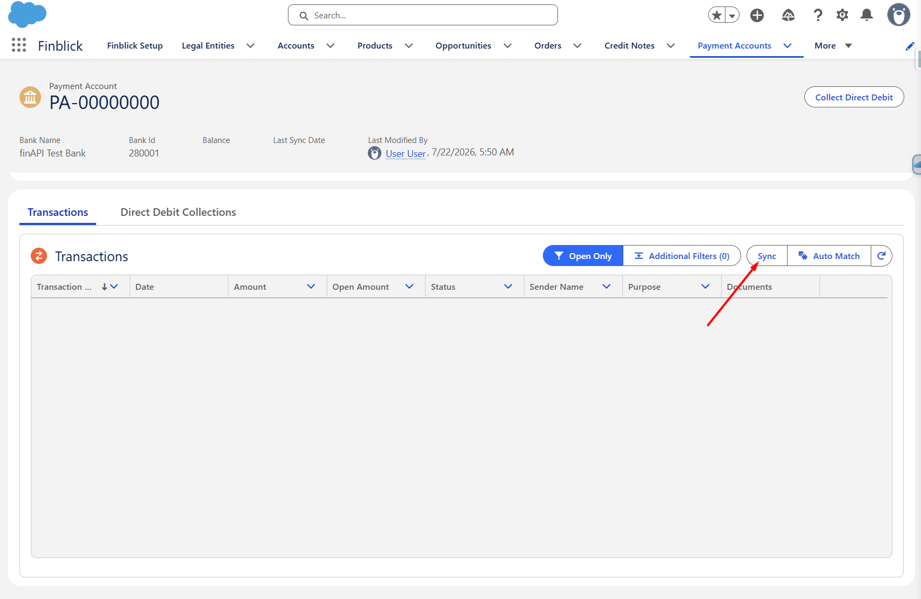This screenshot has width=921, height=599.
Task: Click the Payment Account bank icon
Action: pyautogui.click(x=30, y=97)
